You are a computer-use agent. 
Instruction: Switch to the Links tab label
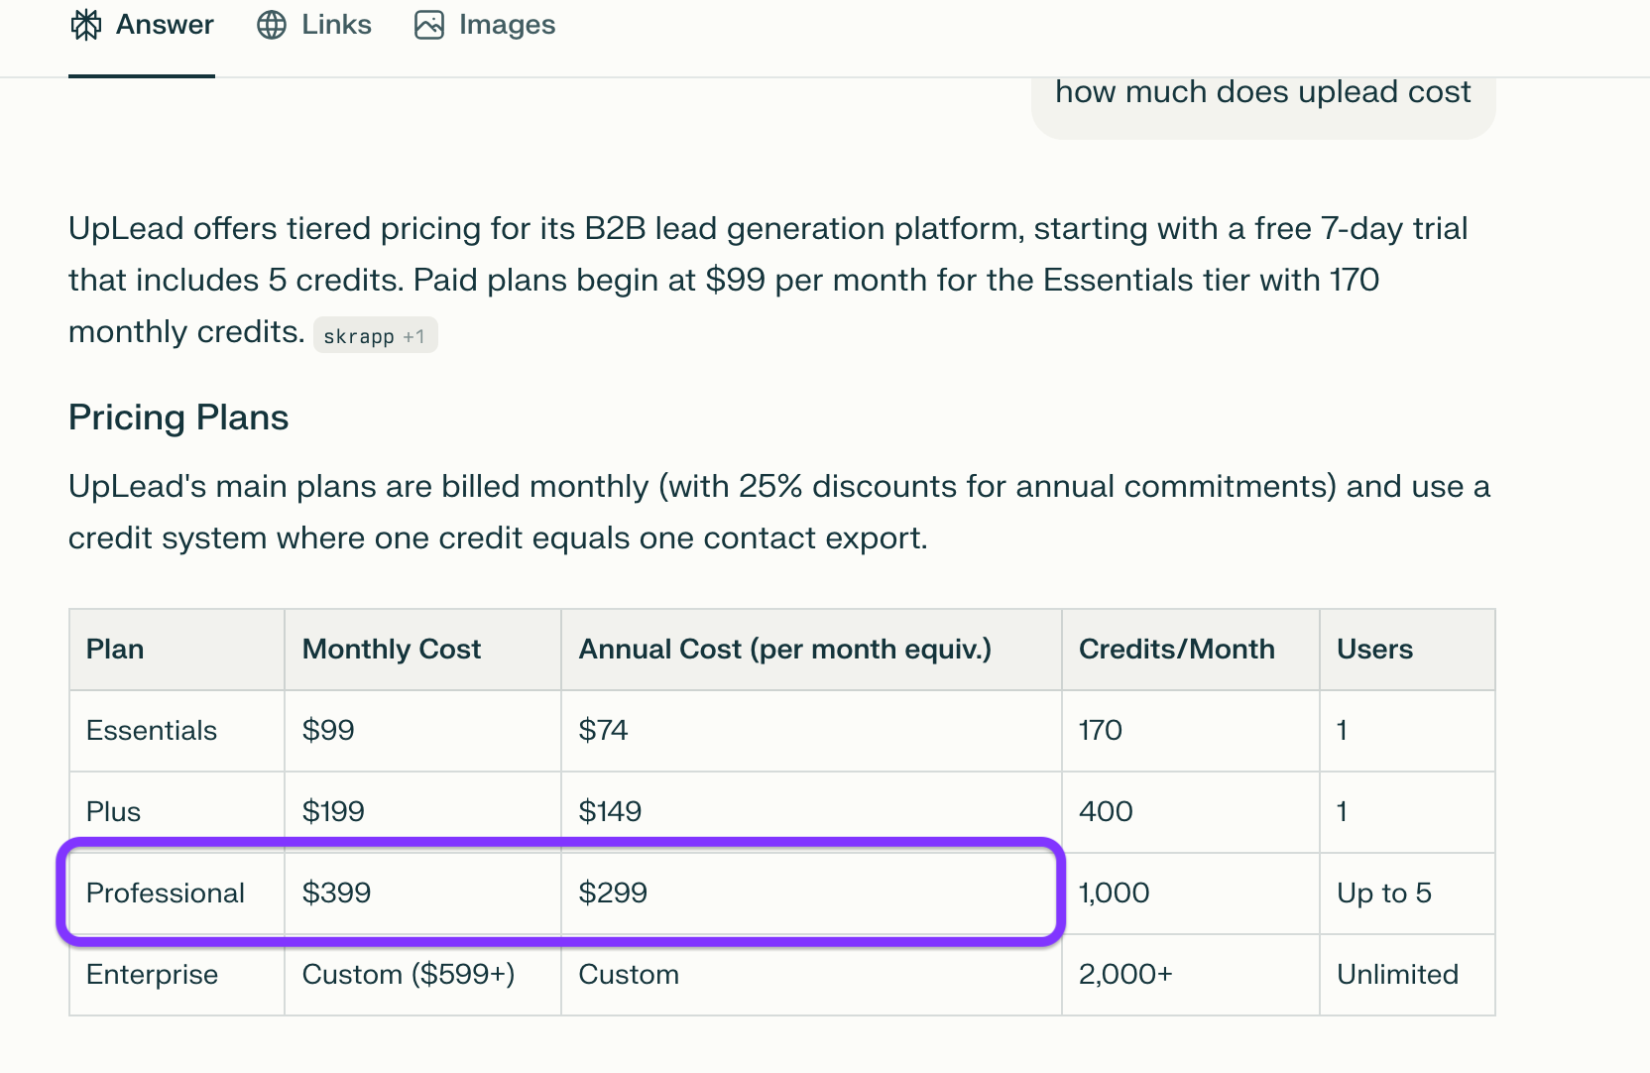pos(336,25)
